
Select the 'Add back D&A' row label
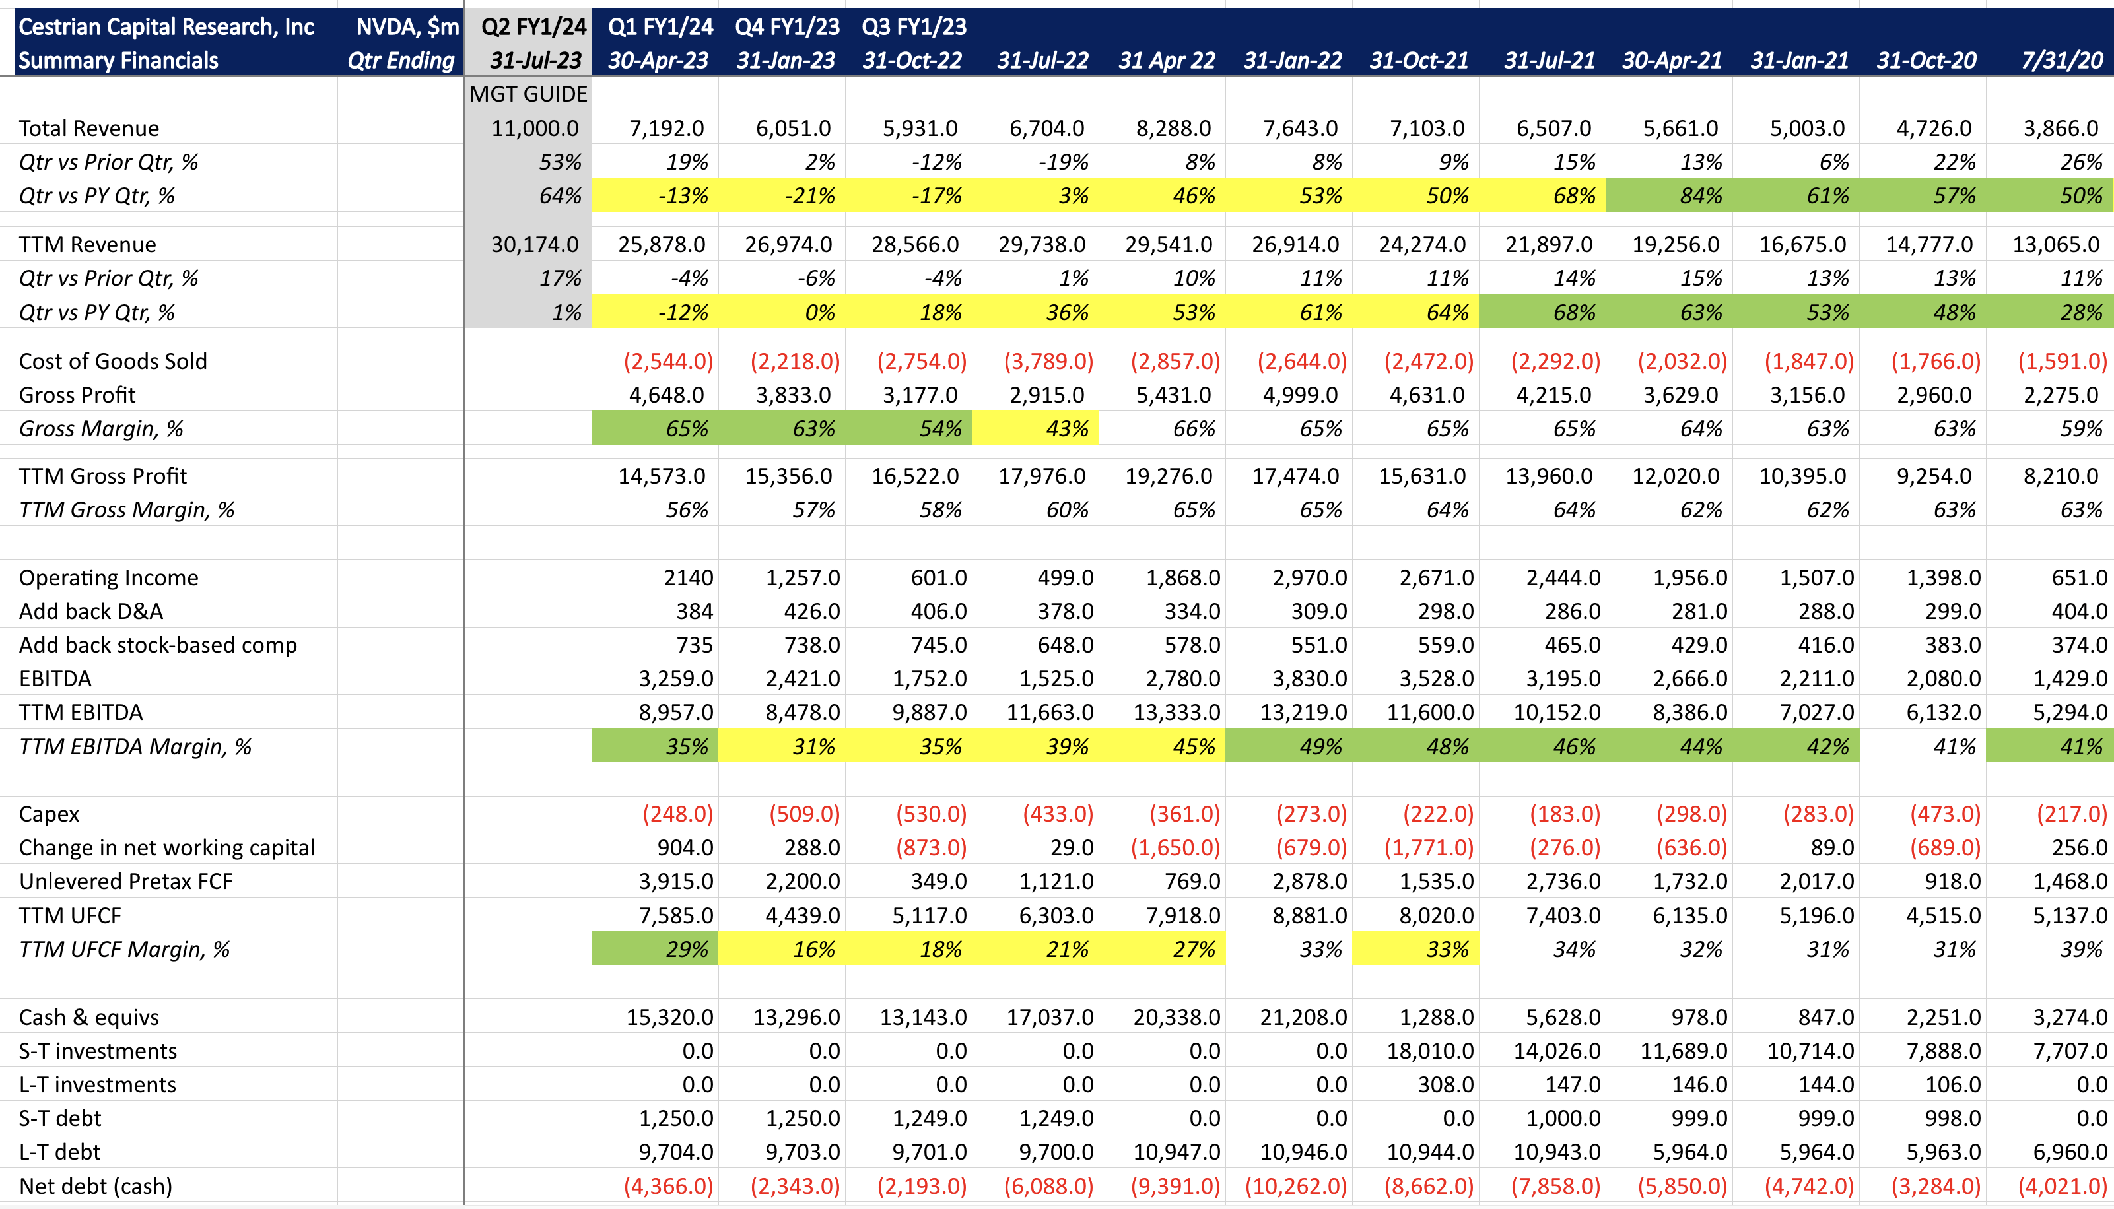[90, 611]
